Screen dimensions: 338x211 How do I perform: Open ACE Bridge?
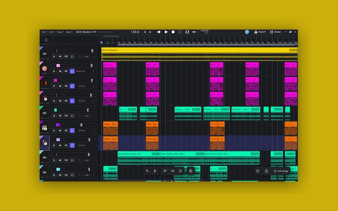(280, 171)
